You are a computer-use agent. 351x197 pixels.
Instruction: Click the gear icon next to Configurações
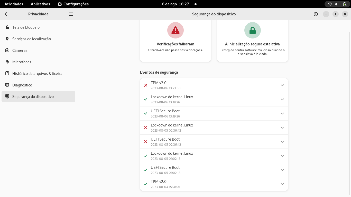(60, 4)
